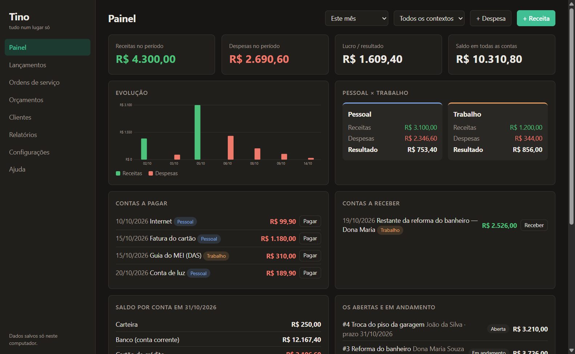Viewport: 575px width, 354px height.
Task: Select the Pessoal summary card
Action: (x=392, y=132)
